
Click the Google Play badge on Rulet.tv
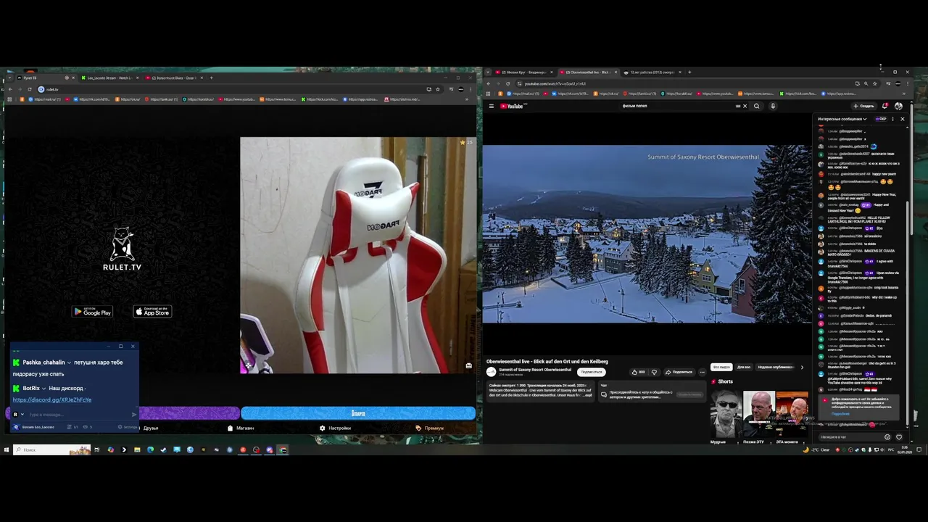click(x=92, y=312)
